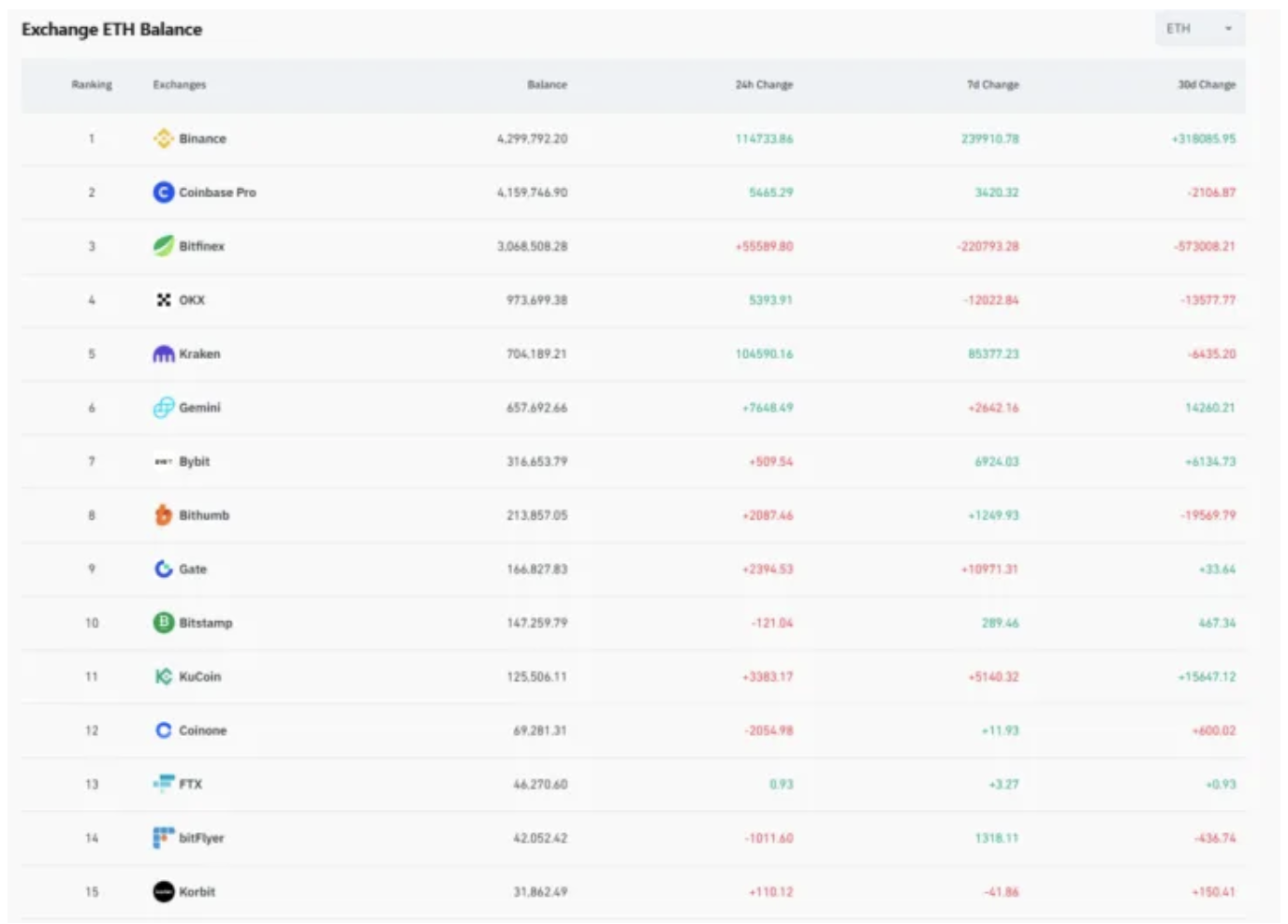This screenshot has height=924, width=1288.
Task: Open the FTX exchange name link
Action: click(191, 784)
